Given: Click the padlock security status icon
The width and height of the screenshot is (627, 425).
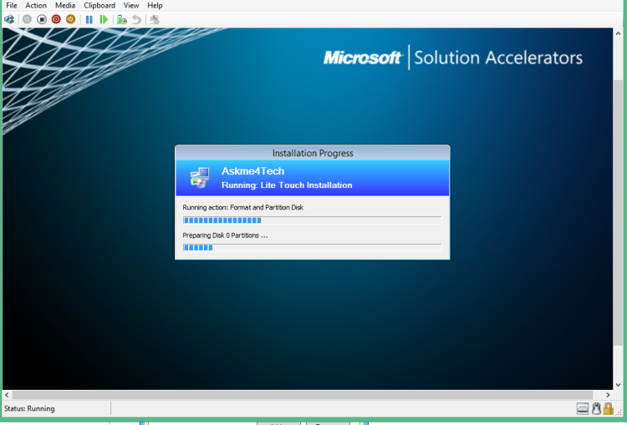Looking at the screenshot, I should (609, 408).
